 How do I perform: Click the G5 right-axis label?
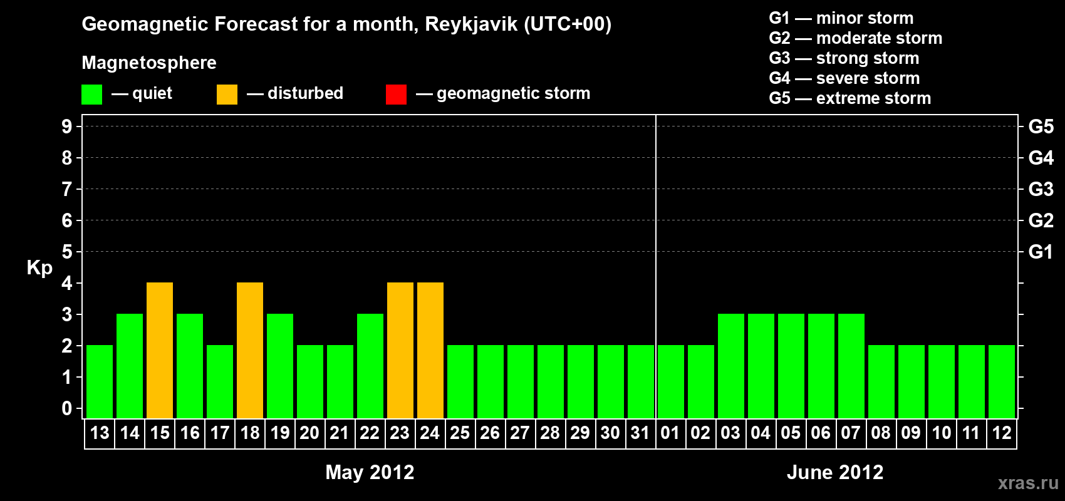[x=1041, y=127]
